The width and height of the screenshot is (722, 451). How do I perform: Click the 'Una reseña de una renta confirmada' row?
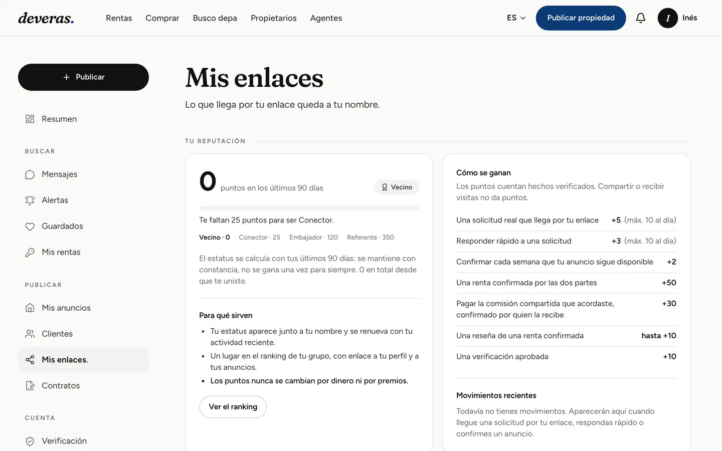(x=566, y=336)
